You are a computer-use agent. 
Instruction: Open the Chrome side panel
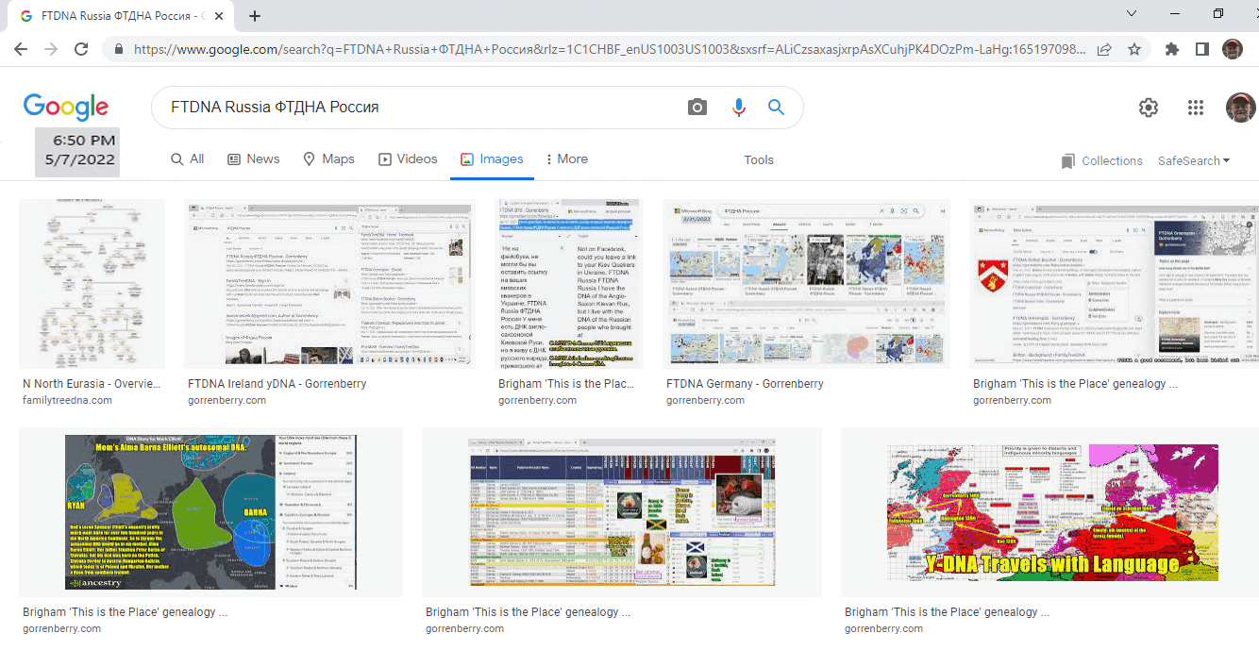click(1202, 49)
